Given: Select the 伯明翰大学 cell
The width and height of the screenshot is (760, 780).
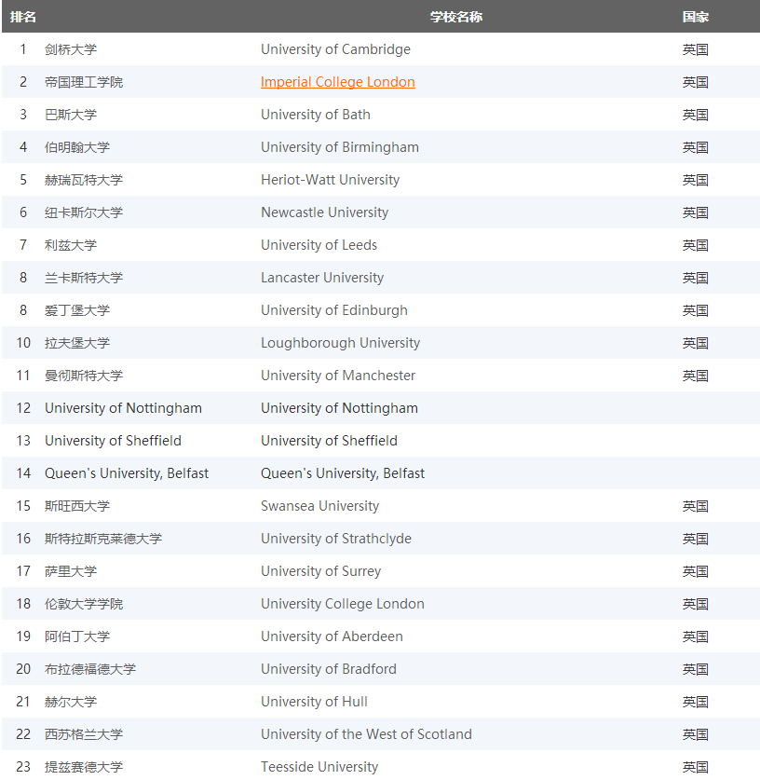Looking at the screenshot, I should 77,147.
